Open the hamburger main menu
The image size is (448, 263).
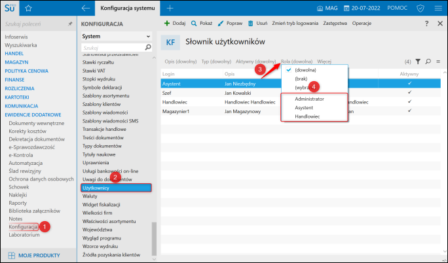click(x=438, y=9)
